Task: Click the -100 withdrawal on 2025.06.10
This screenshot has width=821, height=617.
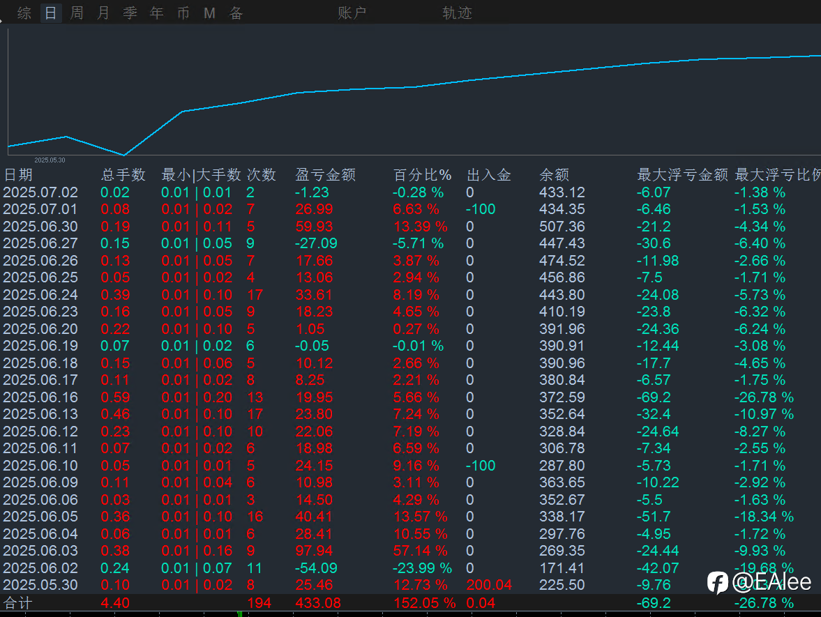Action: click(481, 465)
